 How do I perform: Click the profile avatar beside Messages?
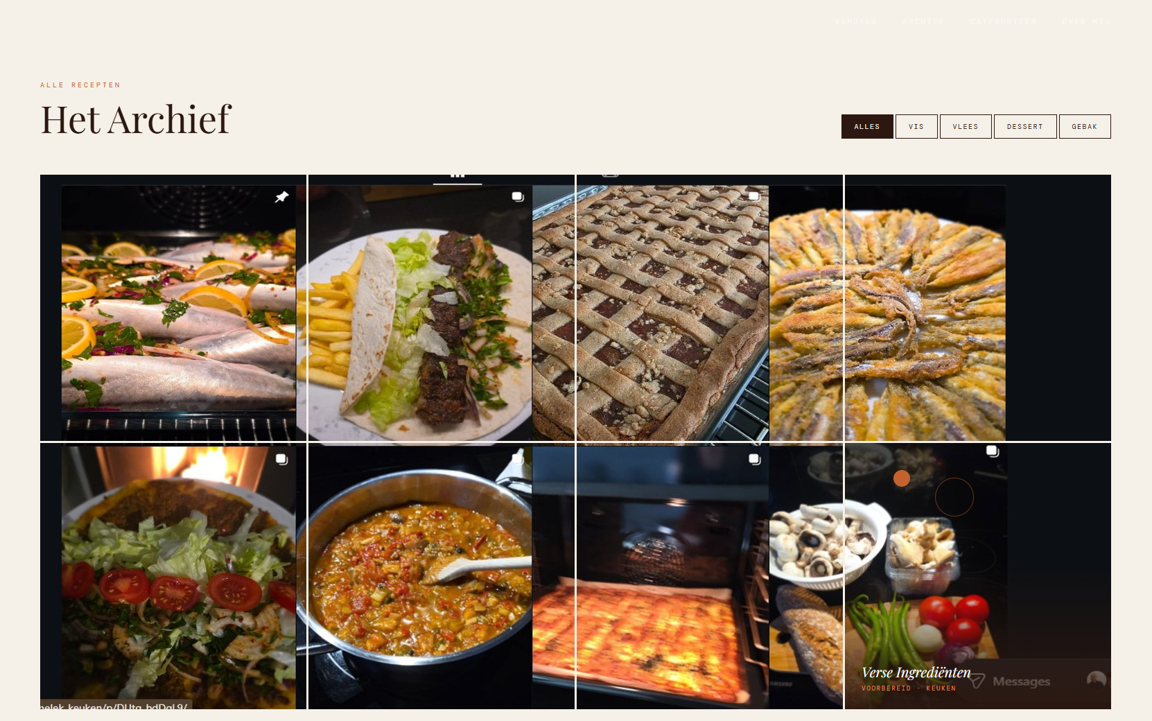[1096, 680]
